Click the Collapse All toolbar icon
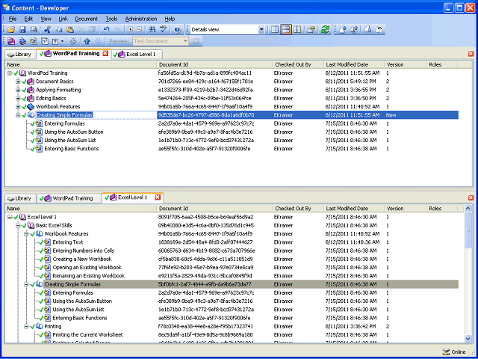Screen dimensions: 478x359 (140, 30)
